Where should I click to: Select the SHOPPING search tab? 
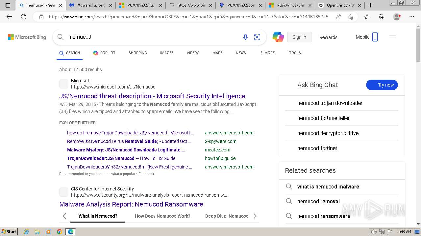[138, 53]
